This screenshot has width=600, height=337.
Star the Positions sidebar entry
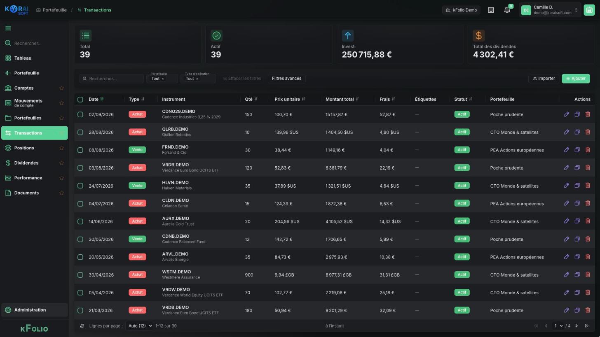pyautogui.click(x=61, y=148)
